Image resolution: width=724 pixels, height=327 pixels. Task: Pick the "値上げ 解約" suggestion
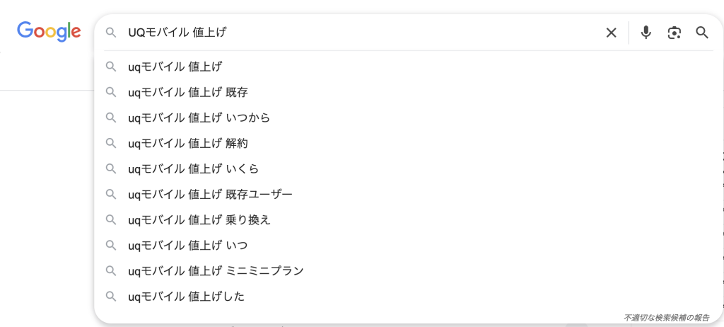[188, 143]
